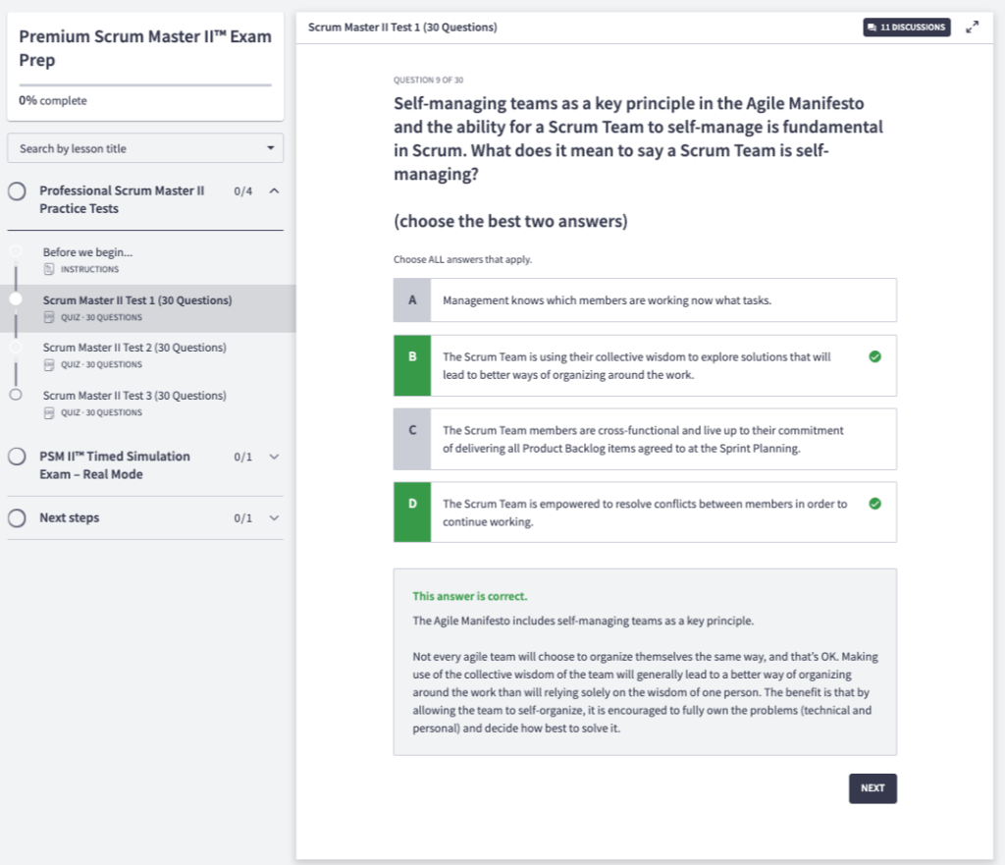Click the letter A answer tile
The image size is (1005, 865).
click(x=412, y=300)
